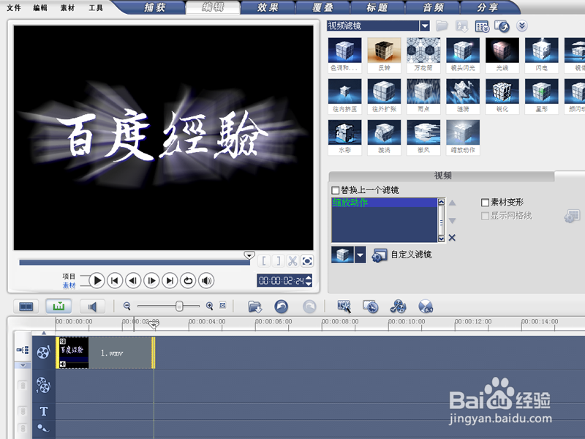
Task: Adjust the timeline zoom slider handle
Action: pyautogui.click(x=179, y=306)
